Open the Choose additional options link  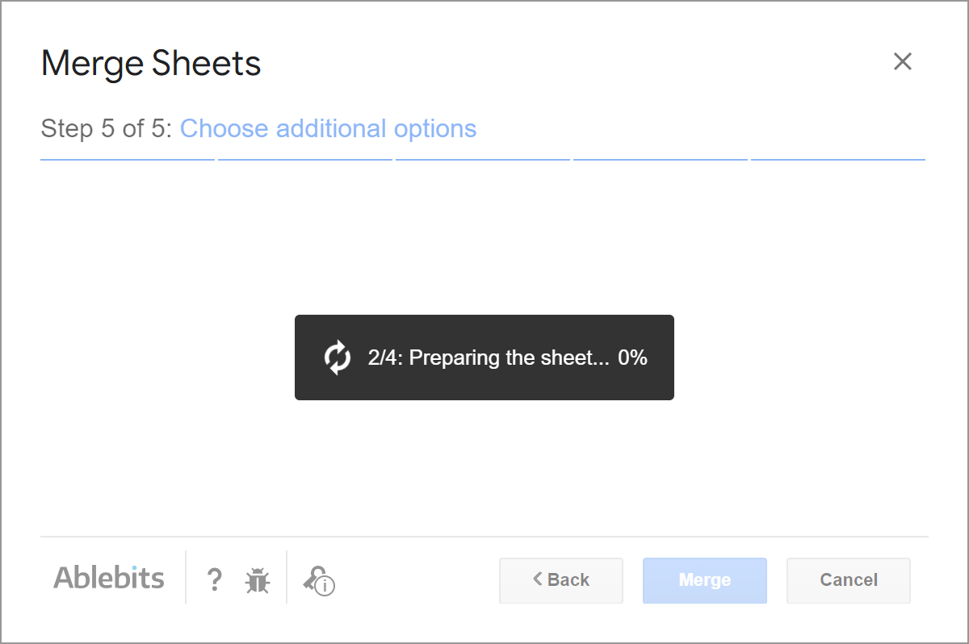click(329, 128)
